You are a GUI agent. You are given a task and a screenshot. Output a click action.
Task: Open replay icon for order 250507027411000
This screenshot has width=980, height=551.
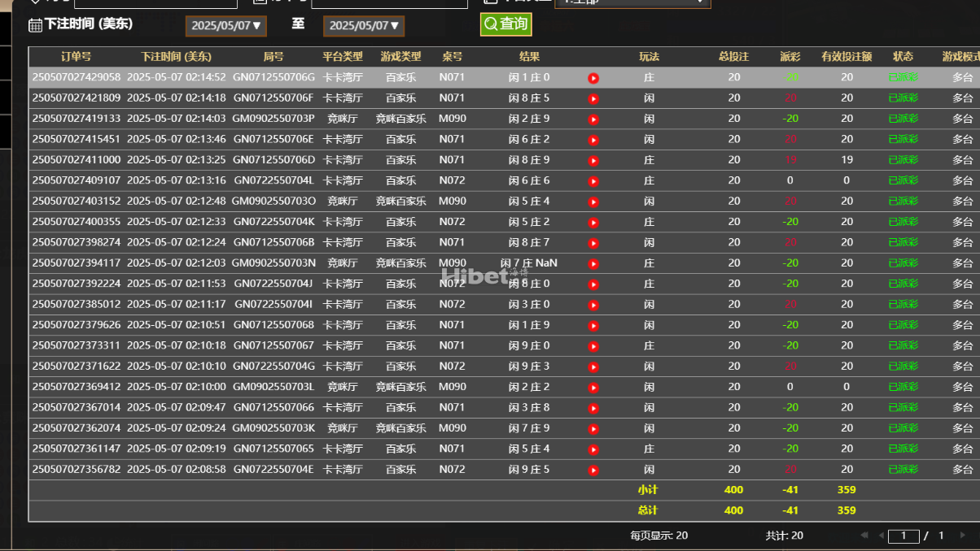(593, 161)
